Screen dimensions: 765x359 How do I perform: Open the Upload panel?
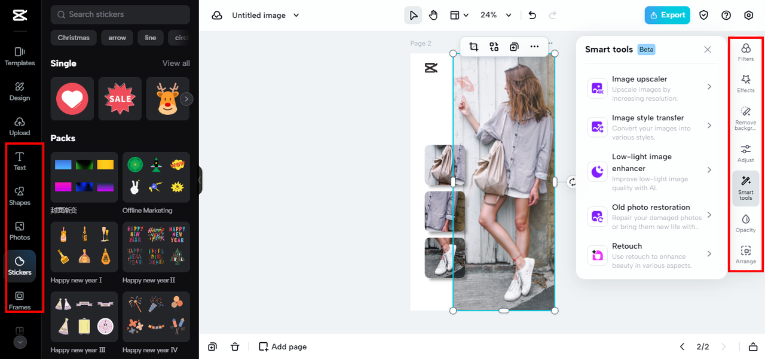pyautogui.click(x=20, y=126)
